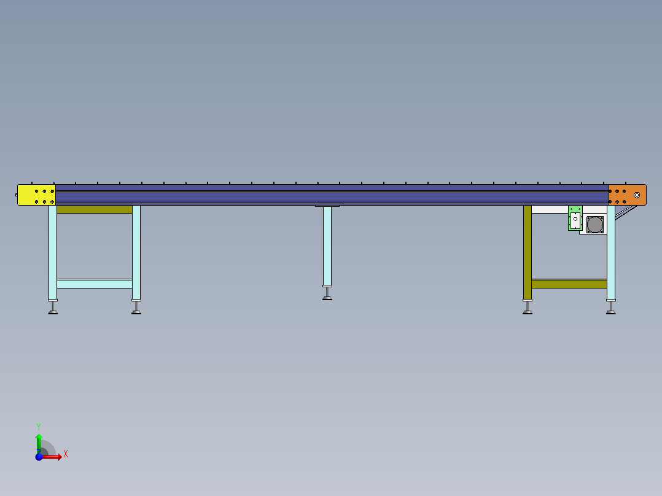
Task: Pick the long blue conveyor side rail
Action: (x=332, y=195)
